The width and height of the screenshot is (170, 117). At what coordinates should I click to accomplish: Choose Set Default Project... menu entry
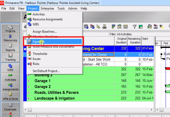pyautogui.click(x=54, y=71)
